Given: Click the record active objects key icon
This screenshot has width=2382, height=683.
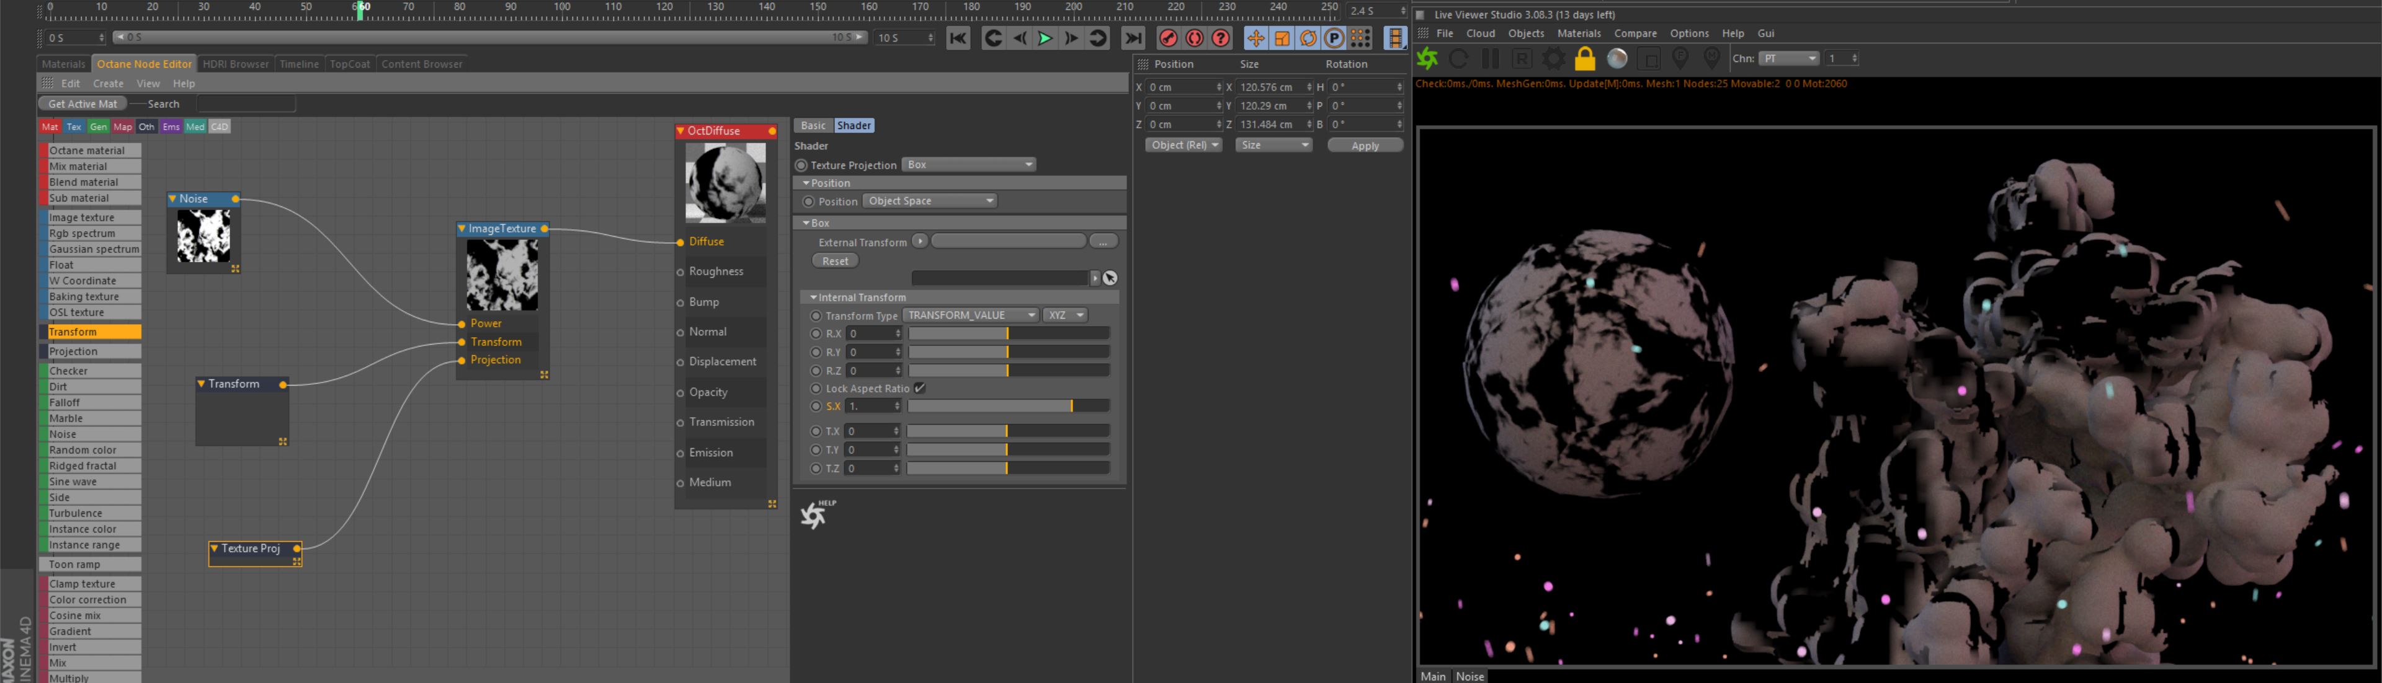Looking at the screenshot, I should (1169, 38).
